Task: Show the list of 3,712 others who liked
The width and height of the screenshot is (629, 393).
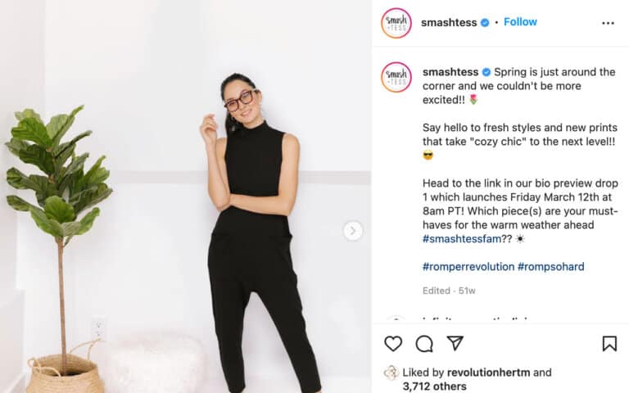Action: (x=434, y=386)
